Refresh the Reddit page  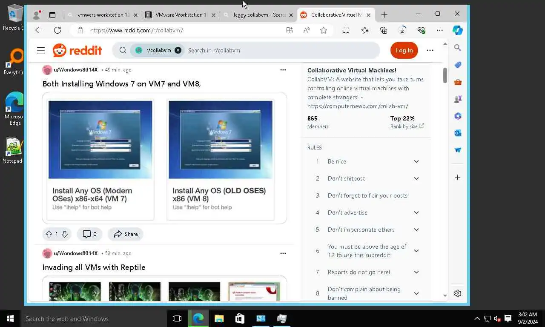pyautogui.click(x=57, y=30)
